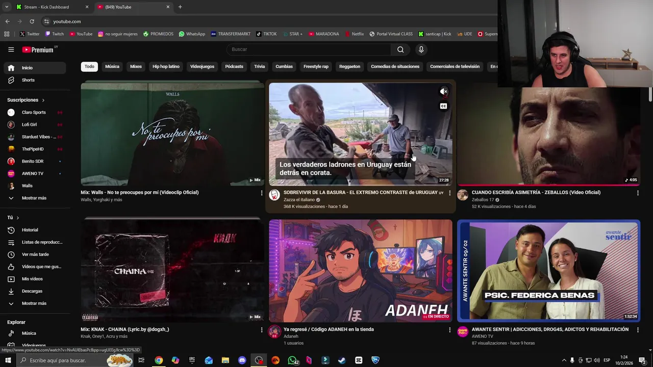Image resolution: width=653 pixels, height=367 pixels.
Task: Open Historial in the sidebar
Action: point(35,230)
